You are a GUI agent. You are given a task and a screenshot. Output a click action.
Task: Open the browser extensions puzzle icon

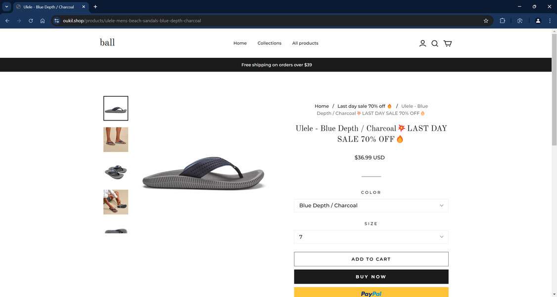(x=502, y=21)
